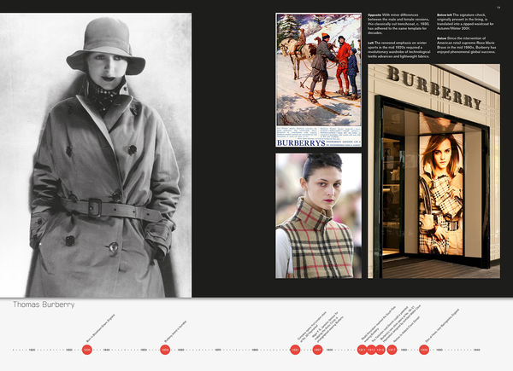The width and height of the screenshot is (513, 371).
Task: Click the 1870 year label on timeline
Action: pos(218,350)
